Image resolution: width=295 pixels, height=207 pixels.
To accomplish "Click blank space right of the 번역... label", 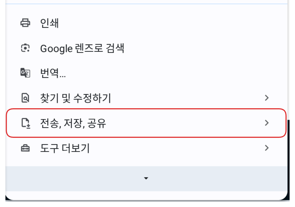I will 163,73.
